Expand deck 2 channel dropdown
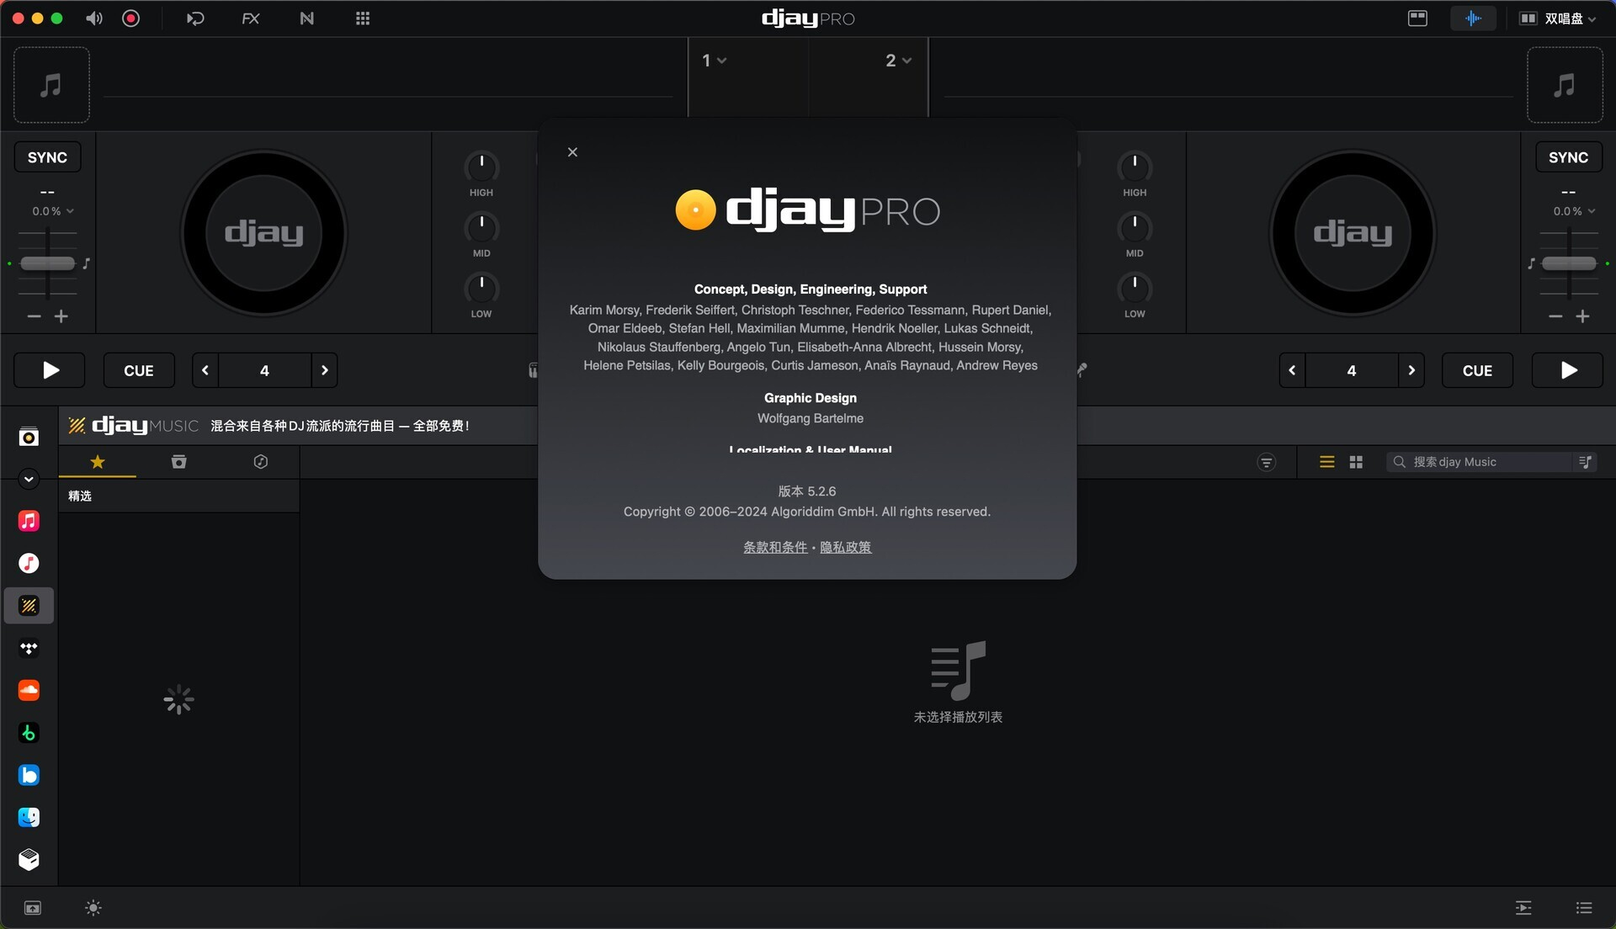Image resolution: width=1616 pixels, height=929 pixels. click(x=908, y=59)
